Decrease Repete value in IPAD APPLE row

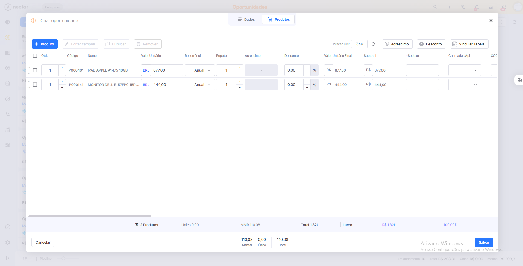[x=240, y=73]
